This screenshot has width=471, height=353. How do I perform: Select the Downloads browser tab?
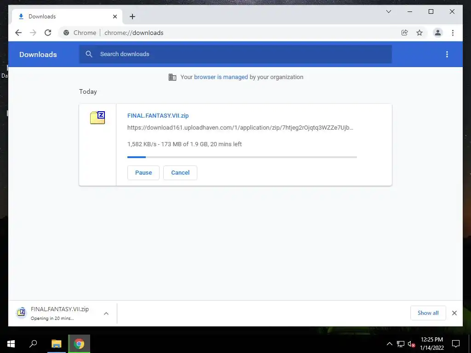(x=67, y=17)
